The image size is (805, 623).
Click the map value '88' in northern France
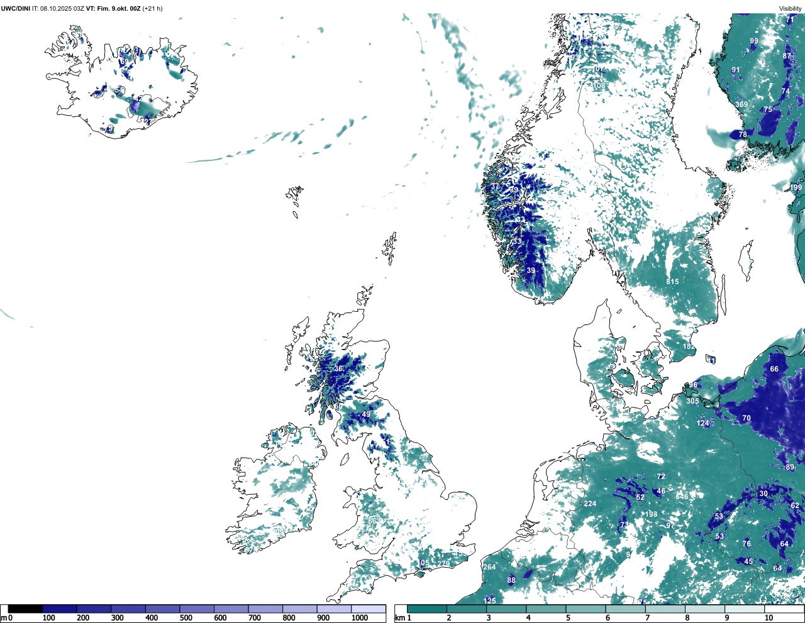[x=511, y=580]
